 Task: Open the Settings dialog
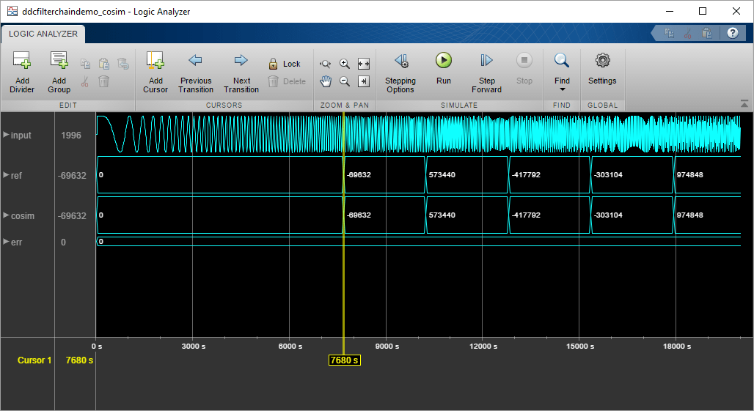602,68
